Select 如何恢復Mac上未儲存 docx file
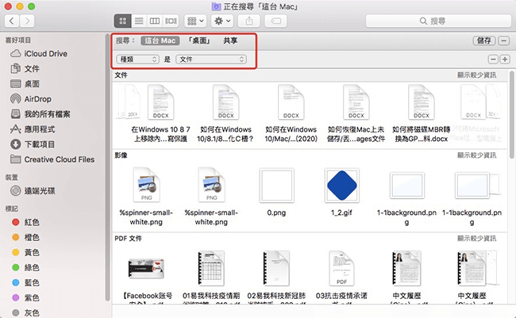This screenshot has width=516, height=318. [x=356, y=113]
